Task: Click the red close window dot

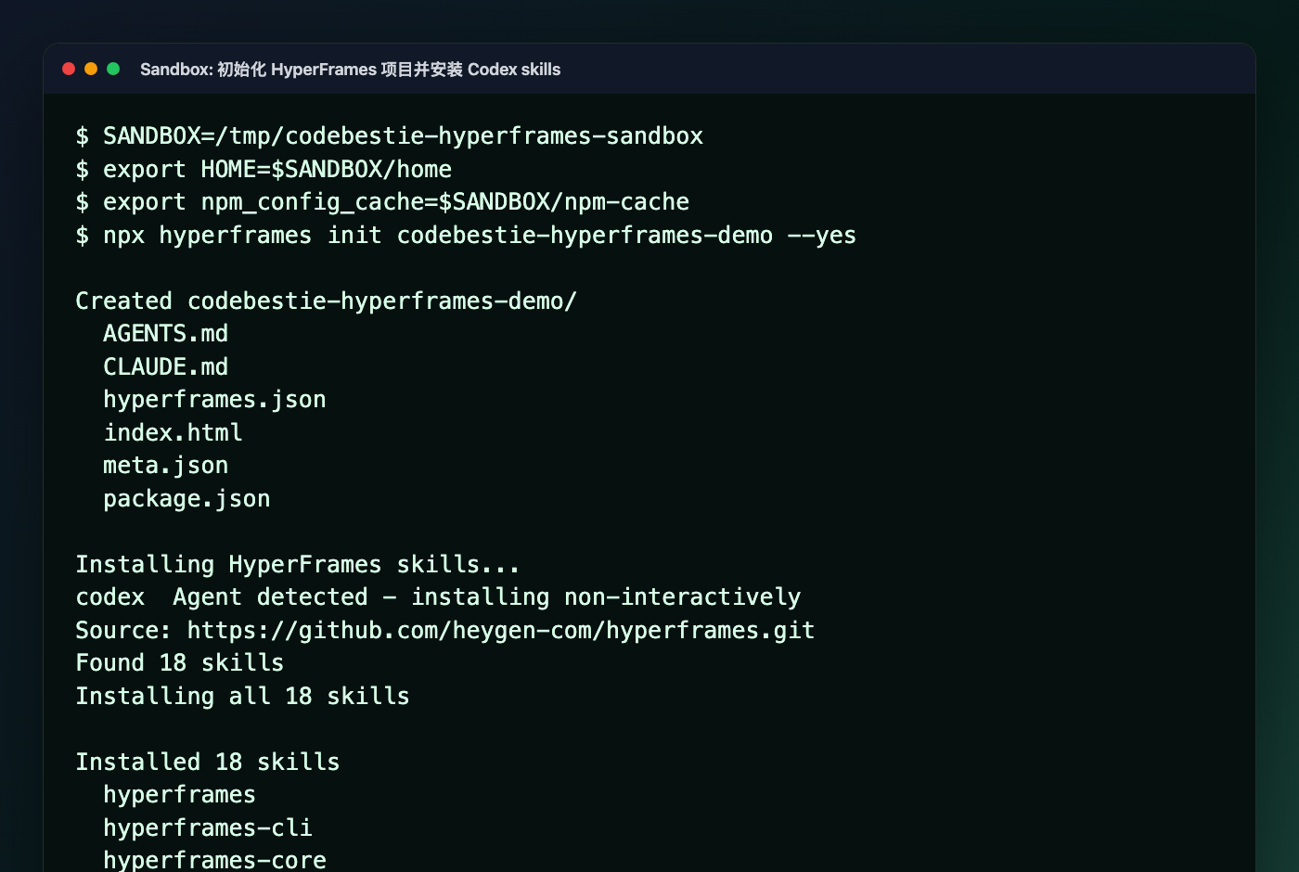Action: point(69,69)
